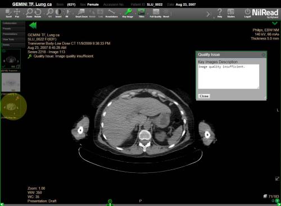Toggle the Titles overlay display
Image resolution: width=281 pixels, height=206 pixels.
point(142,13)
